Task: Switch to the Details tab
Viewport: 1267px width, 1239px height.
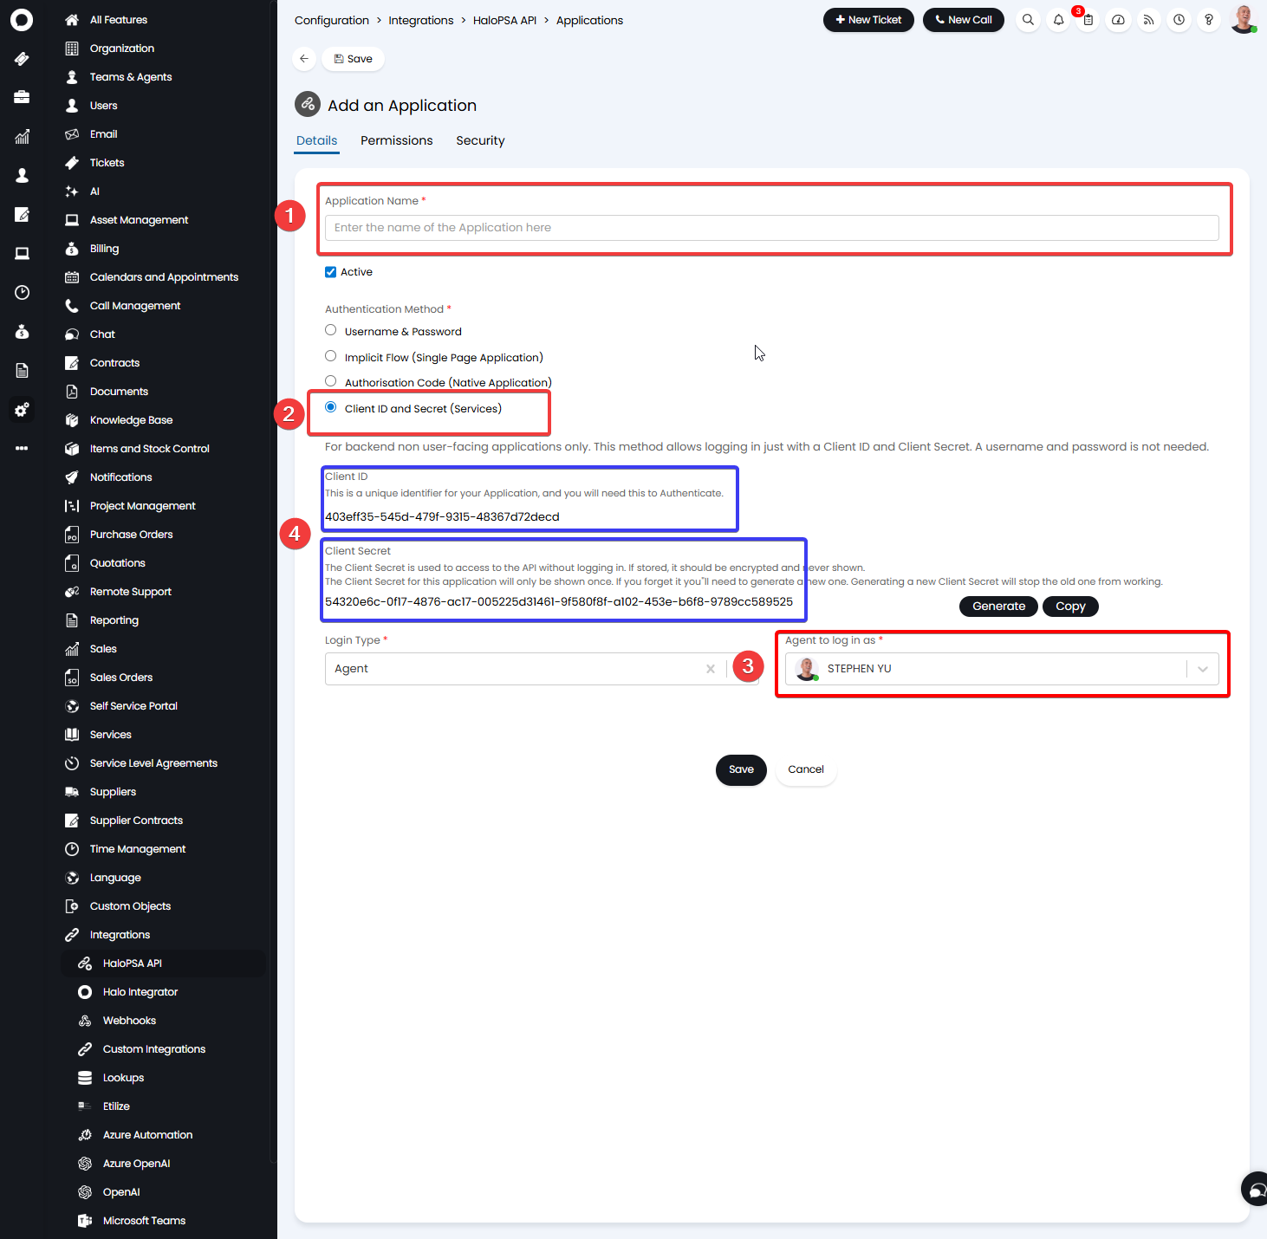Action: (316, 140)
